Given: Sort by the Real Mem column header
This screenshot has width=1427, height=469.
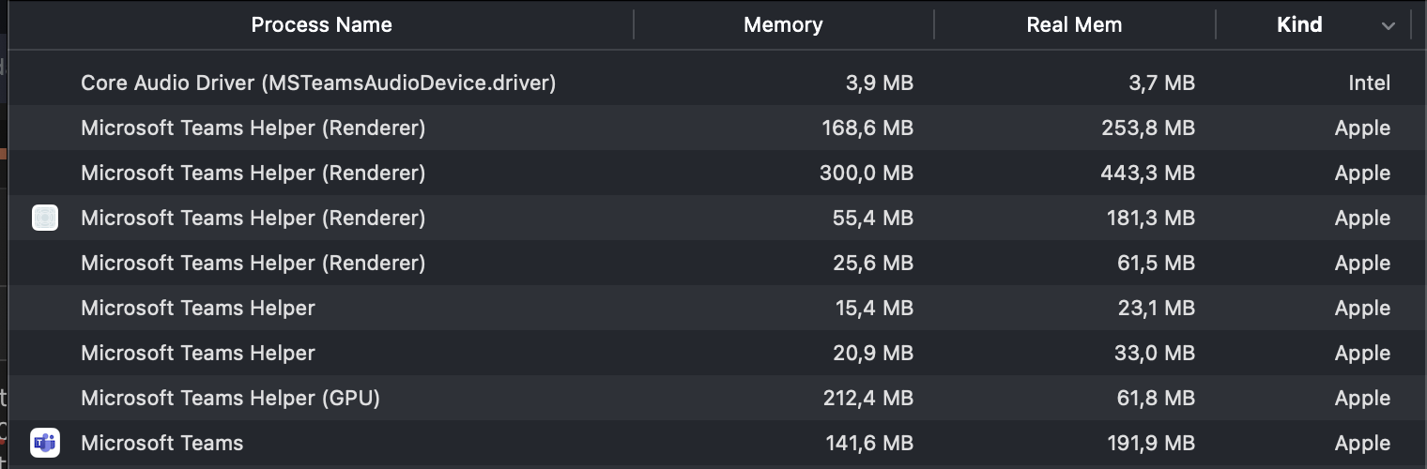Looking at the screenshot, I should tap(1074, 24).
